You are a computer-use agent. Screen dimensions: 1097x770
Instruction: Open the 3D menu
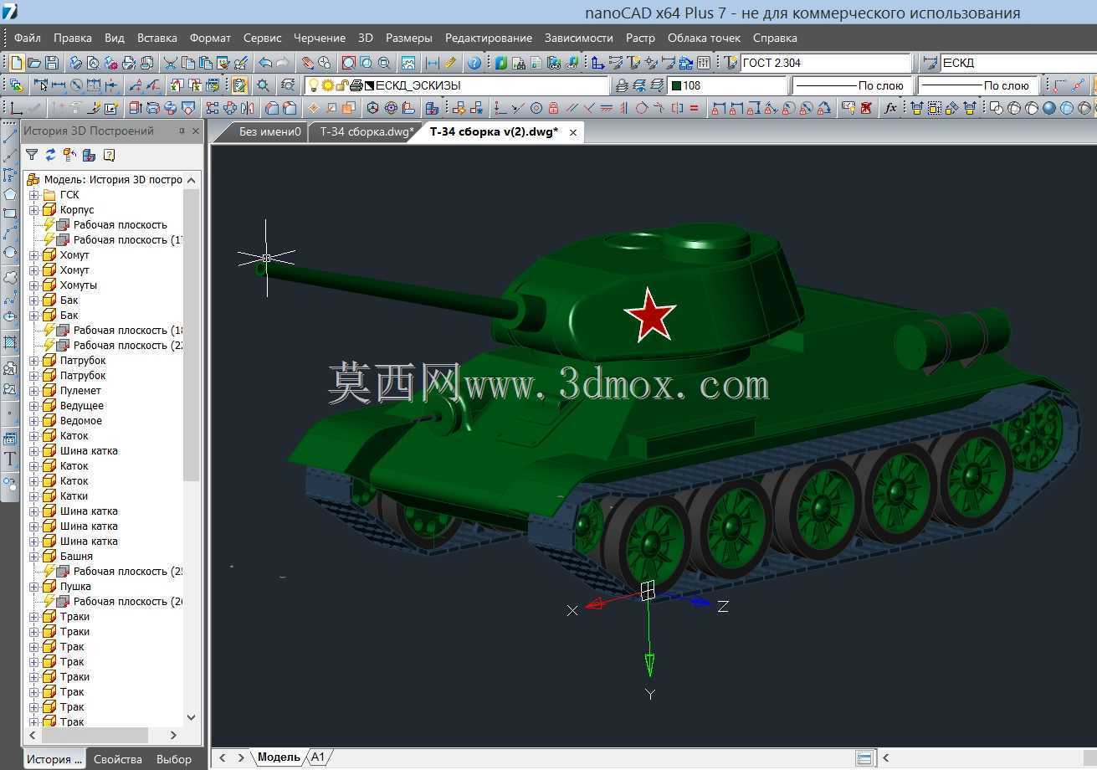pyautogui.click(x=366, y=38)
